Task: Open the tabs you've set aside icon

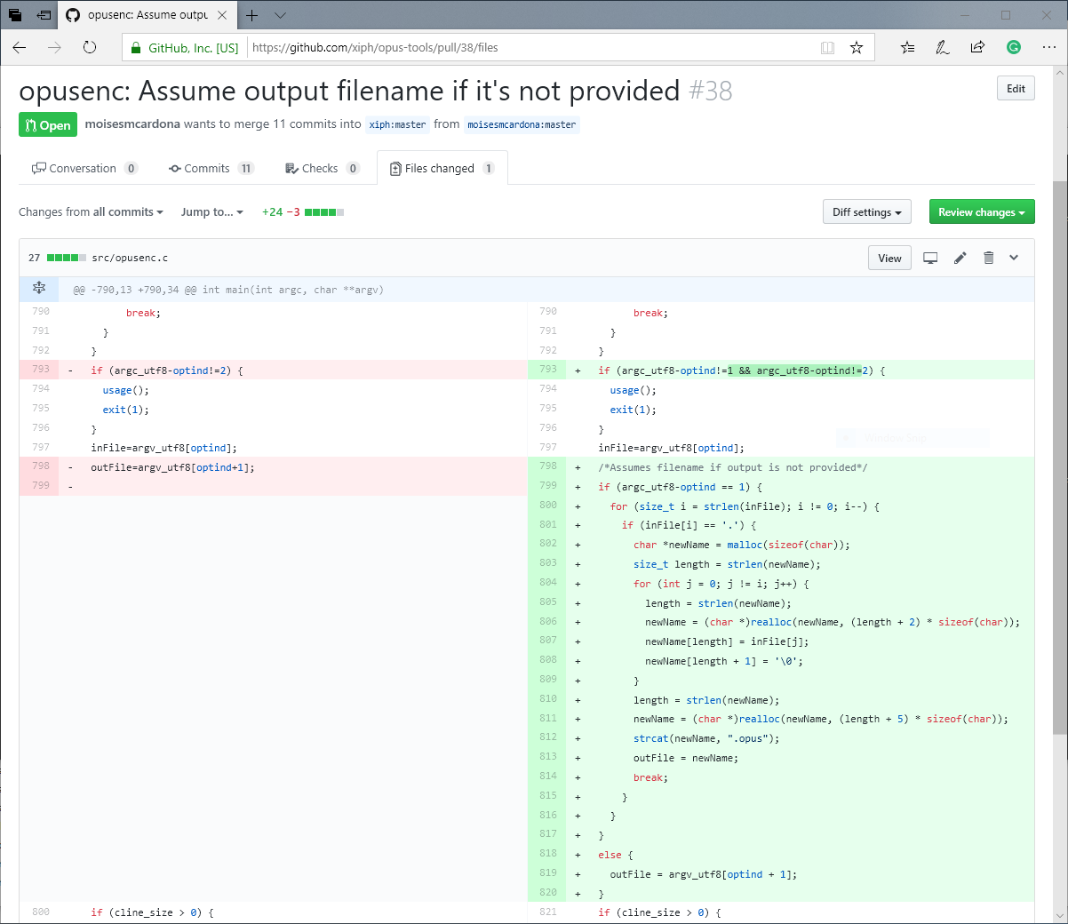Action: point(15,15)
